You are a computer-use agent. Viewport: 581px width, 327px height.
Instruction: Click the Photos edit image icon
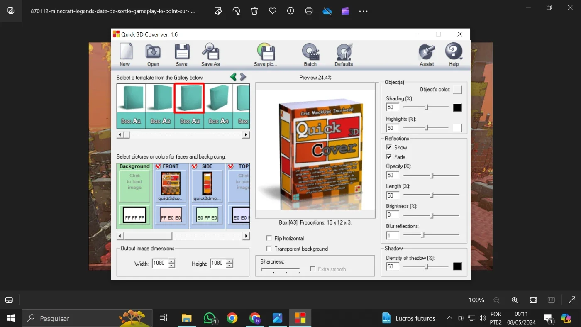pyautogui.click(x=218, y=11)
